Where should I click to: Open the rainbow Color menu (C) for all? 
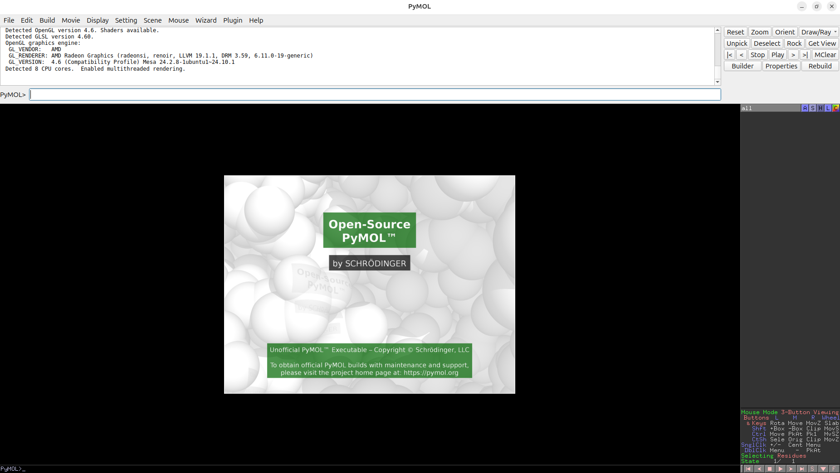[835, 108]
